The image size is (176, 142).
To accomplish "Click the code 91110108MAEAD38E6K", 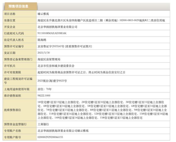I will (x=52, y=33).
